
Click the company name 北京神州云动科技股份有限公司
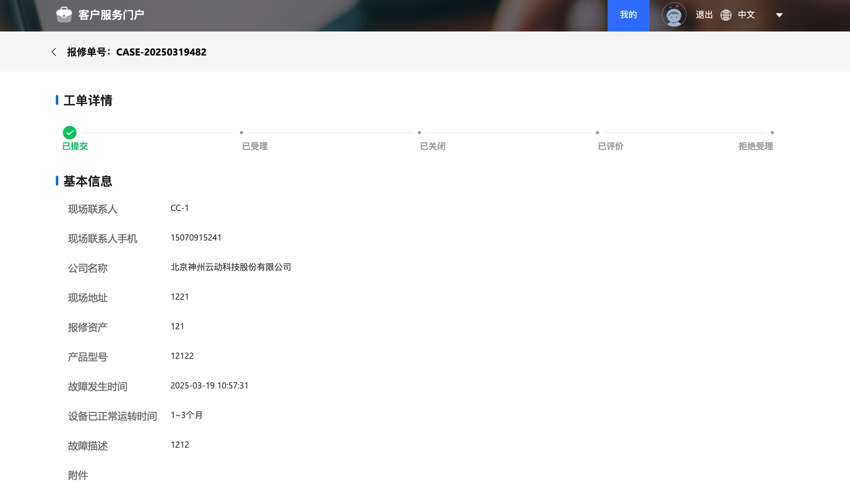point(231,267)
